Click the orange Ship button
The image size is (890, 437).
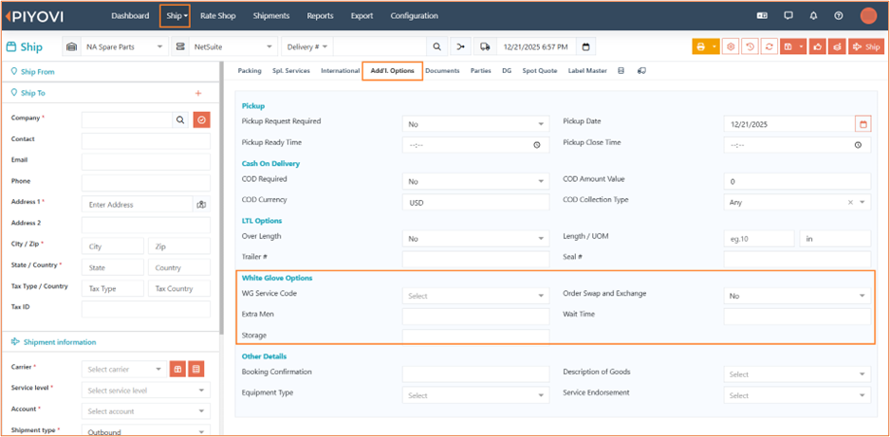(x=866, y=47)
